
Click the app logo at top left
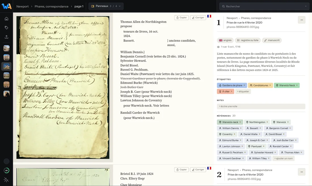6,6
